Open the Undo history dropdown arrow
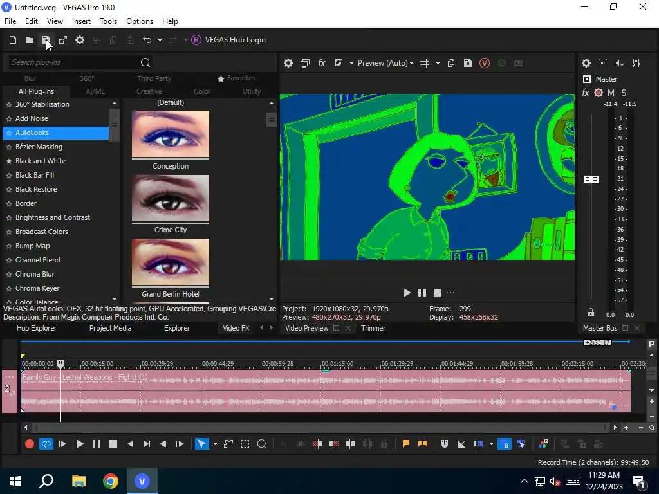 pos(160,40)
